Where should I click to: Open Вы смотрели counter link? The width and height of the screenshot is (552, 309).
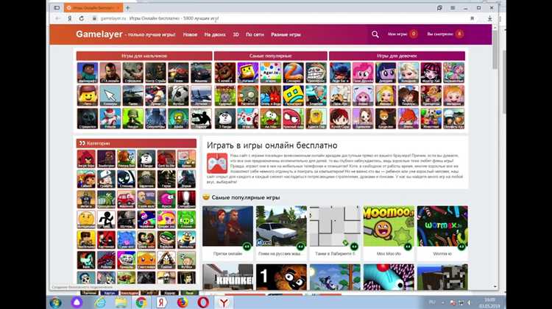(x=445, y=34)
